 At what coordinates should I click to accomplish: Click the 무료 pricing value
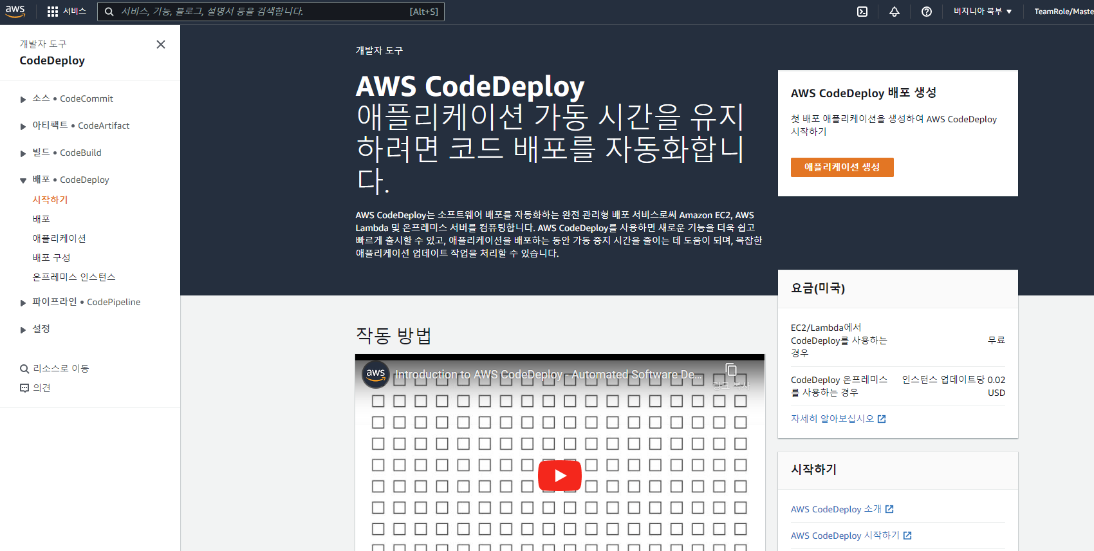coord(996,341)
